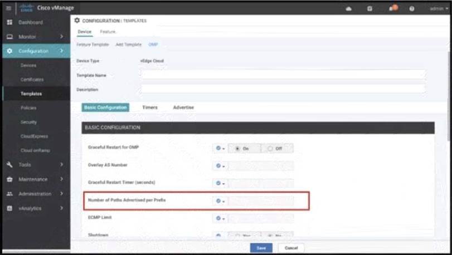Open the tasks clipboard icon
This screenshot has width=452, height=255.
(370, 8)
